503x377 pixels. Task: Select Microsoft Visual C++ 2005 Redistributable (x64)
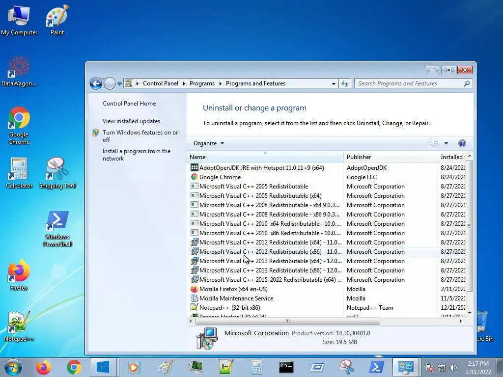[x=327, y=195]
